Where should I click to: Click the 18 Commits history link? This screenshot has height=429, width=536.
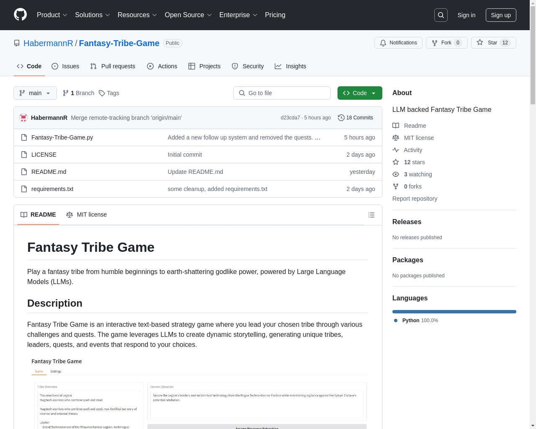click(x=356, y=118)
